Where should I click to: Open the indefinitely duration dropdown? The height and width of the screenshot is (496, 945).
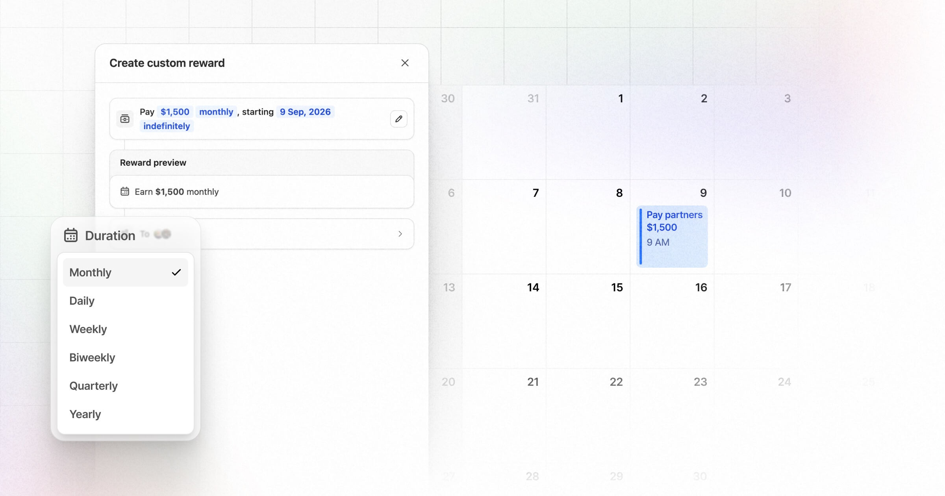tap(167, 126)
